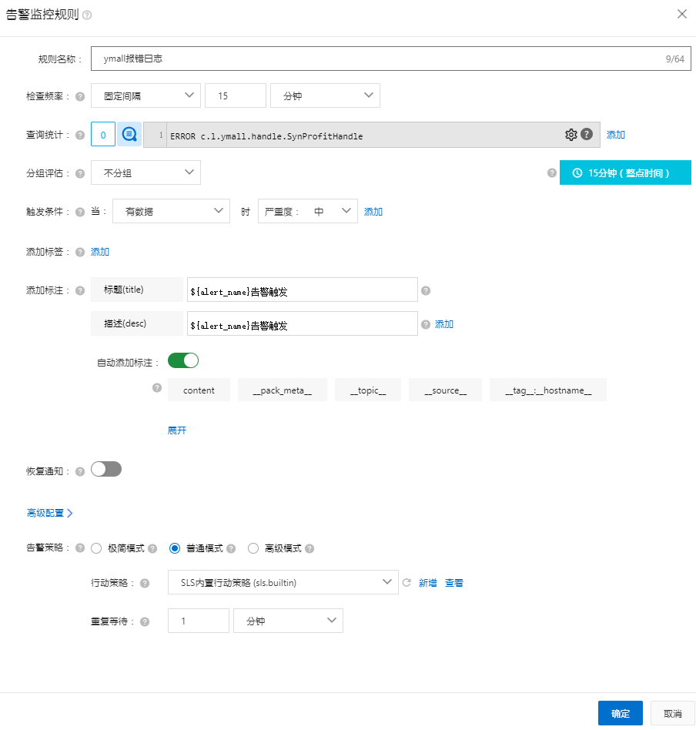Select the 高级模式 radio button
The width and height of the screenshot is (696, 730).
[x=253, y=549]
